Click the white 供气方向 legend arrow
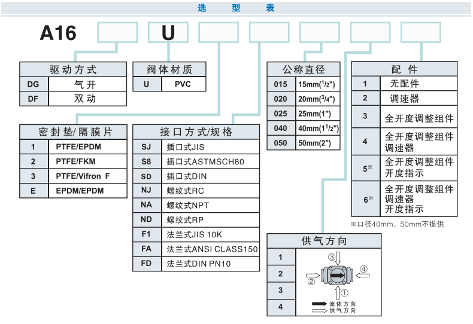Screen dimensions: 473x324 [320, 311]
